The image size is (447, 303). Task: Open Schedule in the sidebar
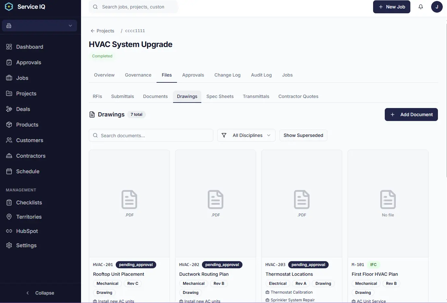28,171
